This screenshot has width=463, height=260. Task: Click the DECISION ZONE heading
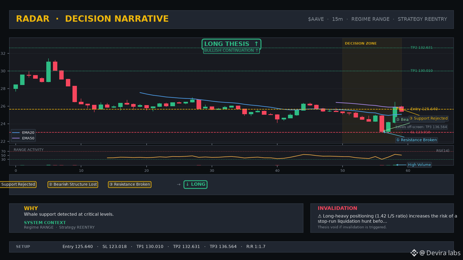[x=361, y=43]
